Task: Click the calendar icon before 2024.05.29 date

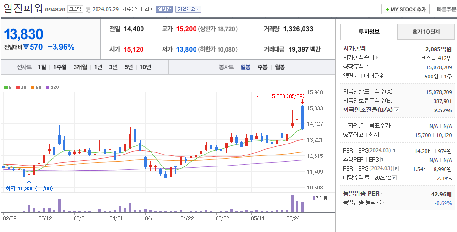Action: [x=89, y=10]
